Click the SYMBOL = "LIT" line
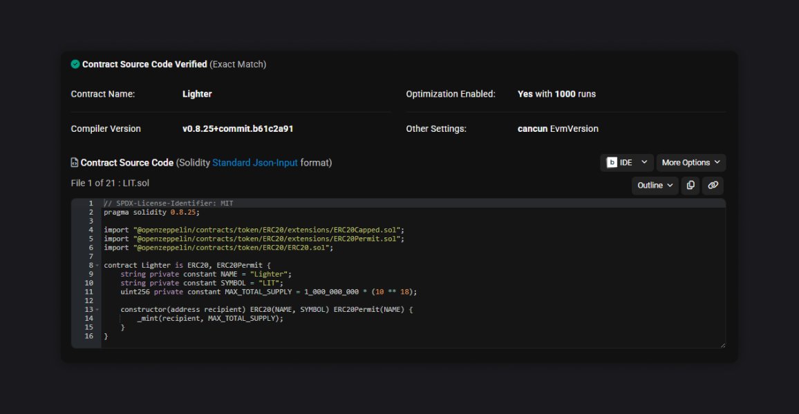Viewport: 799px width, 414px height. tap(202, 284)
